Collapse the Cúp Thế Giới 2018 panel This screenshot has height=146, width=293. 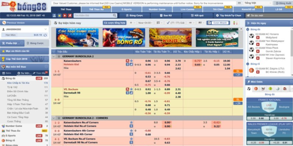[47, 59]
